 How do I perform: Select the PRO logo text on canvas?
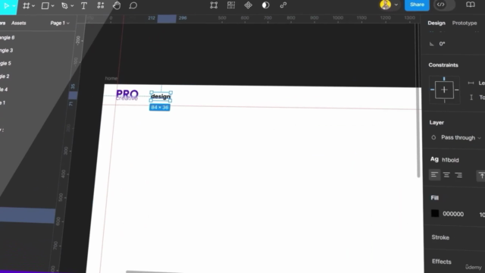(x=127, y=93)
